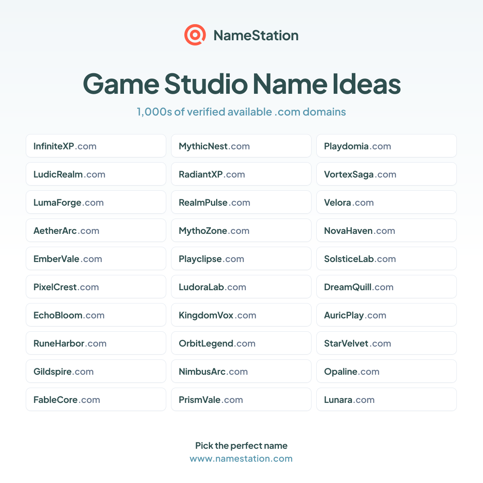483x483 pixels.
Task: Choose the LumaForge.com name card
Action: click(x=96, y=202)
